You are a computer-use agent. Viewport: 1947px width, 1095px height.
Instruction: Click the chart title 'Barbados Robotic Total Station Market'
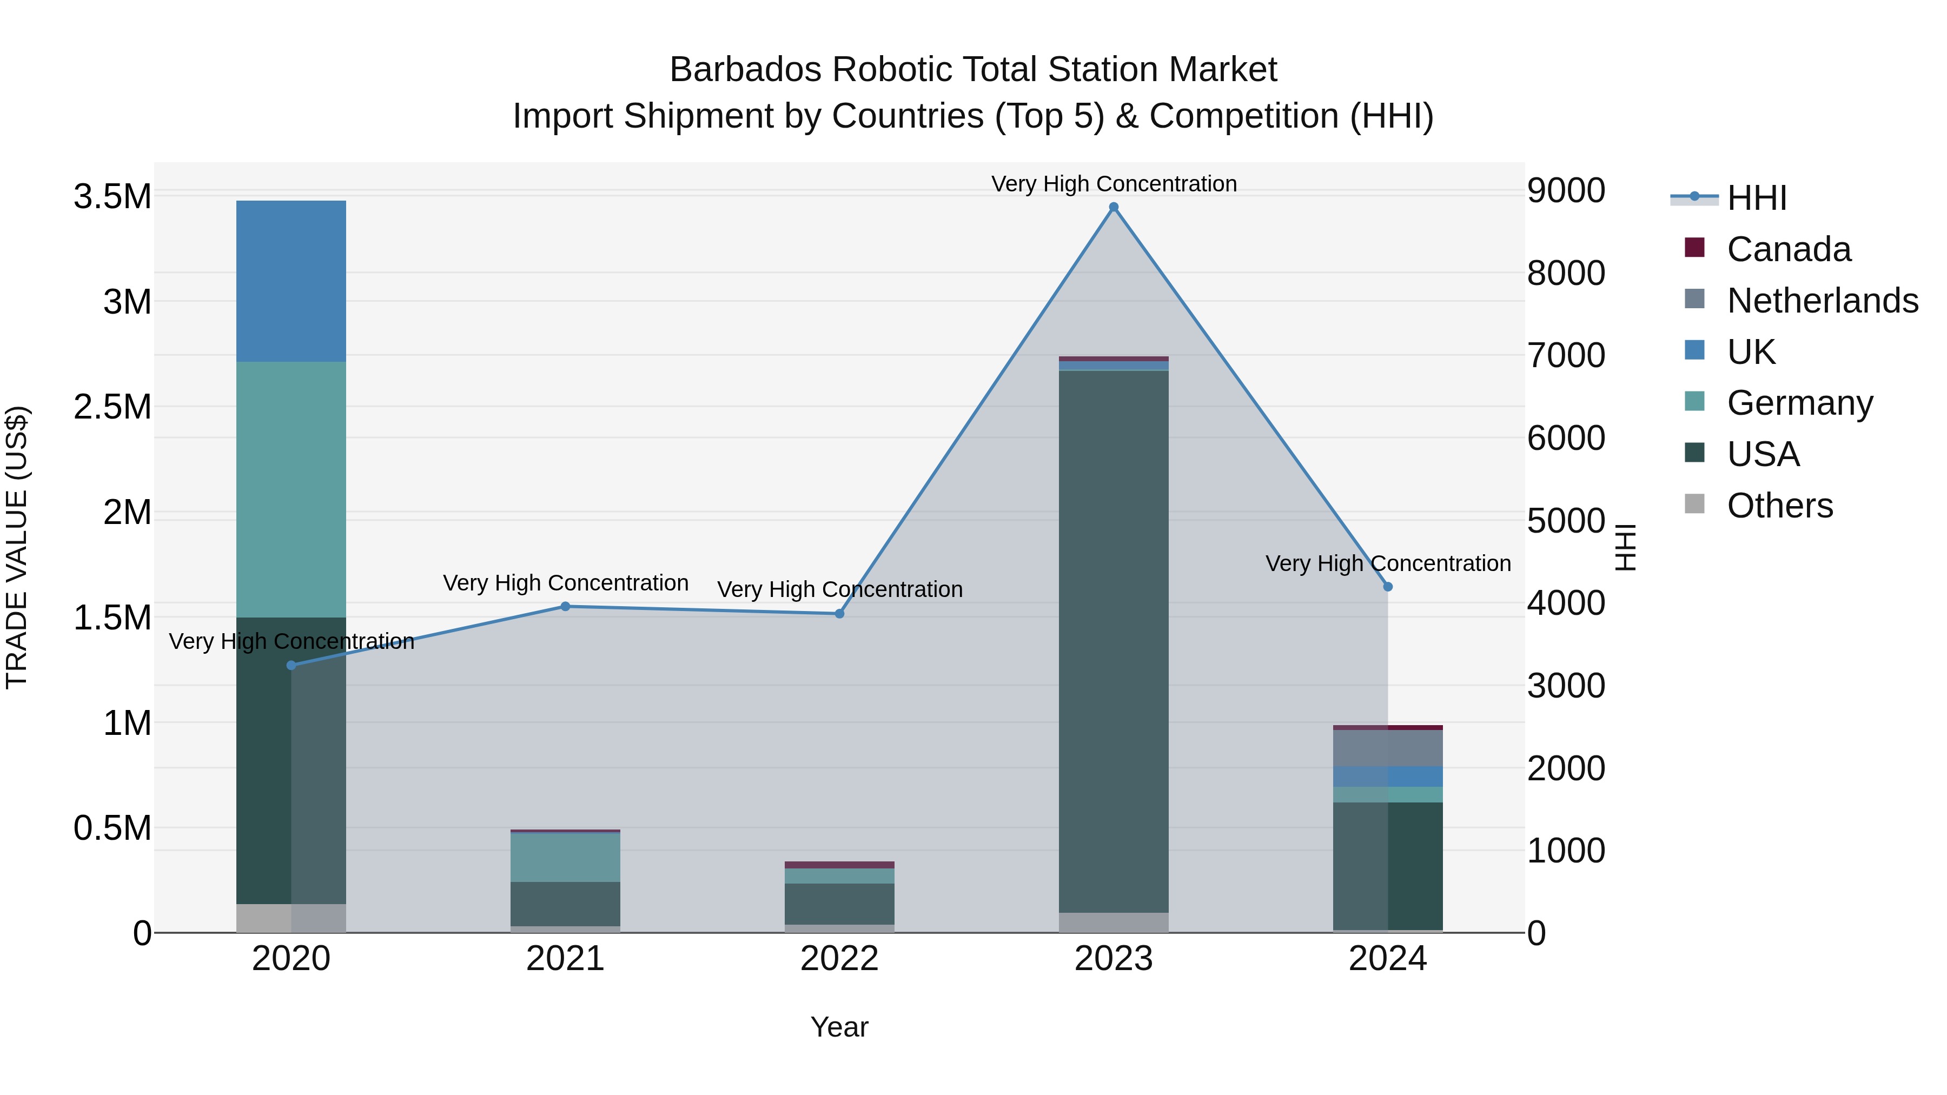click(x=974, y=70)
